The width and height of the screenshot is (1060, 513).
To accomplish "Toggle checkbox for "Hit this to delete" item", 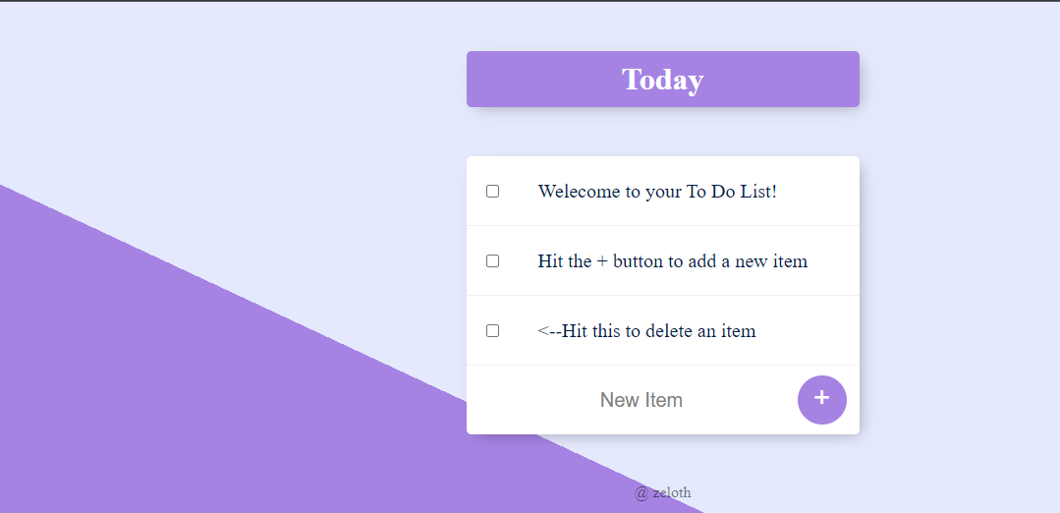I will coord(493,330).
